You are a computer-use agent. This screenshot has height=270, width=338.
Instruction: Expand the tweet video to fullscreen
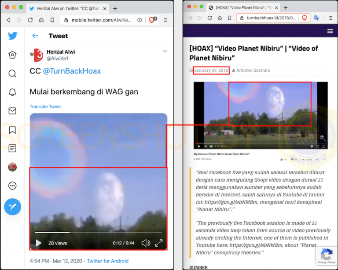pos(159,243)
